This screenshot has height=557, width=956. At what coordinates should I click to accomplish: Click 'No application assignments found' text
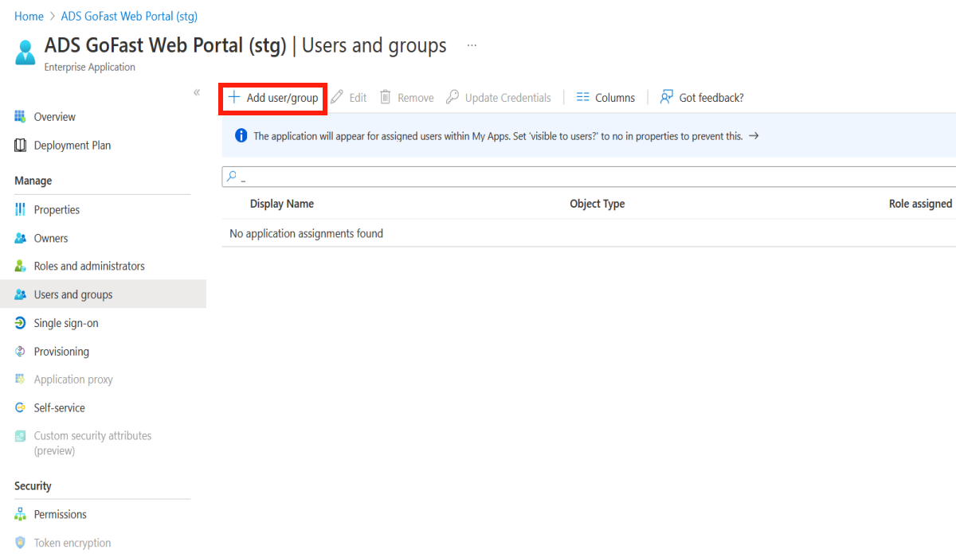click(x=306, y=233)
